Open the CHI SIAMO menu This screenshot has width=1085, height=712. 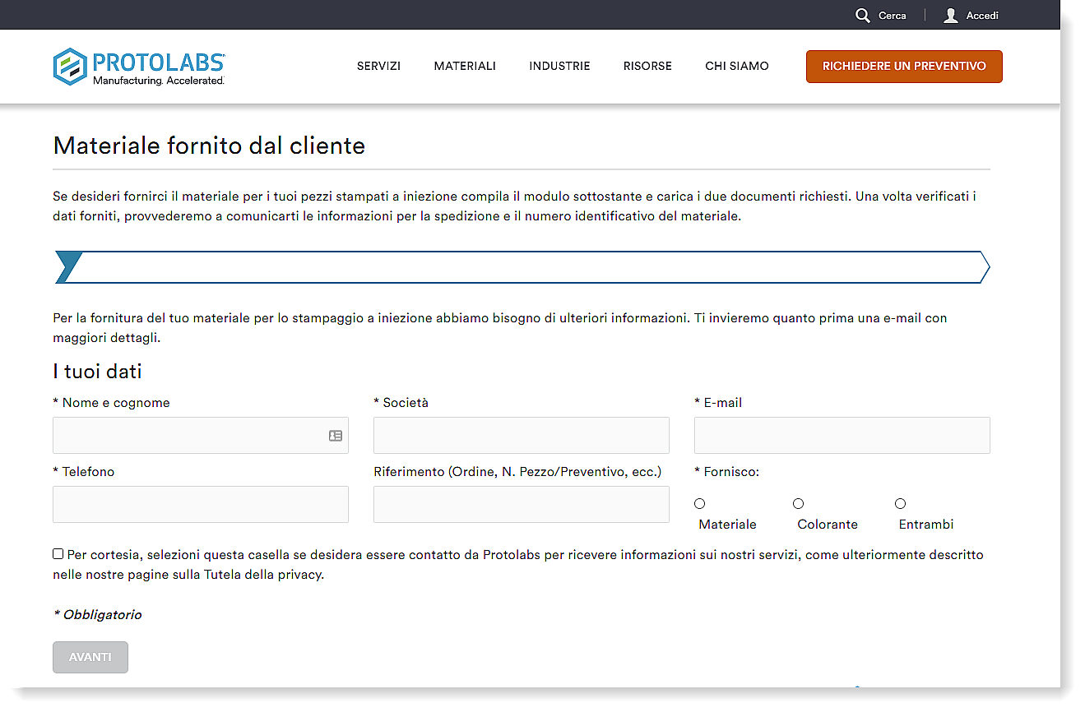737,66
